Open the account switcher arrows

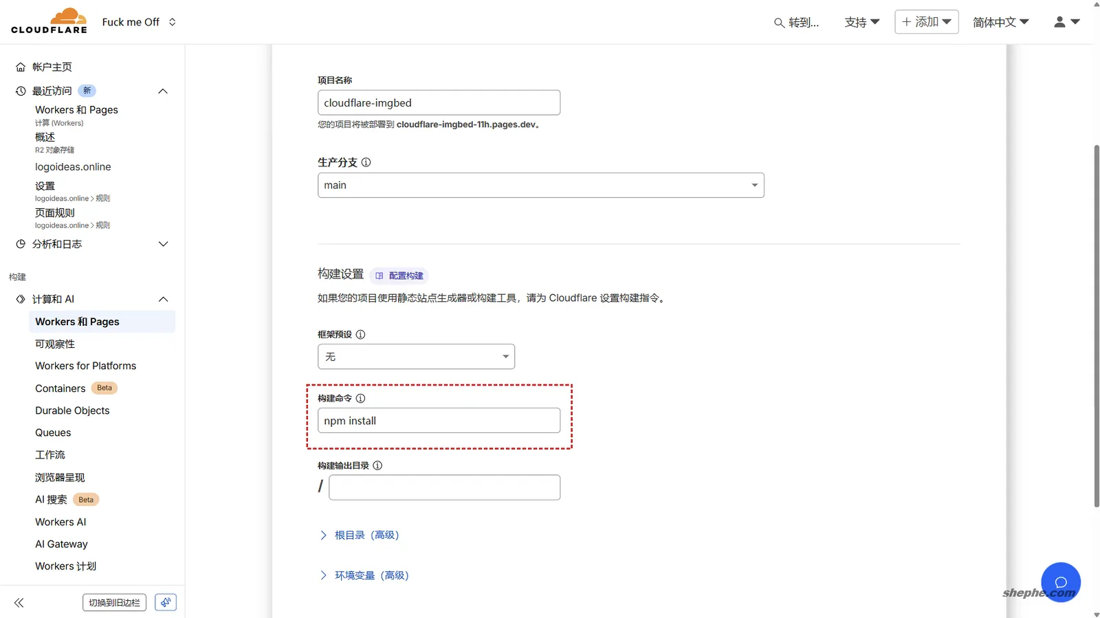172,22
